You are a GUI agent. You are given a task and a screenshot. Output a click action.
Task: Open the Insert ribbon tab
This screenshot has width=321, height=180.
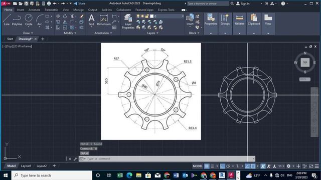click(20, 10)
